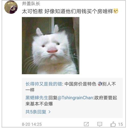Open the white cat meme image

pos(51,46)
